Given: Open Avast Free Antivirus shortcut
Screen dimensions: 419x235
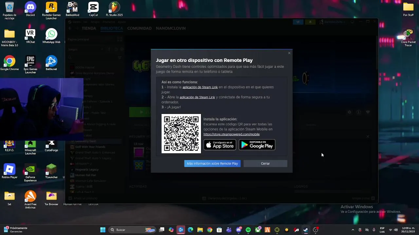Looking at the screenshot, I should click(x=30, y=200).
